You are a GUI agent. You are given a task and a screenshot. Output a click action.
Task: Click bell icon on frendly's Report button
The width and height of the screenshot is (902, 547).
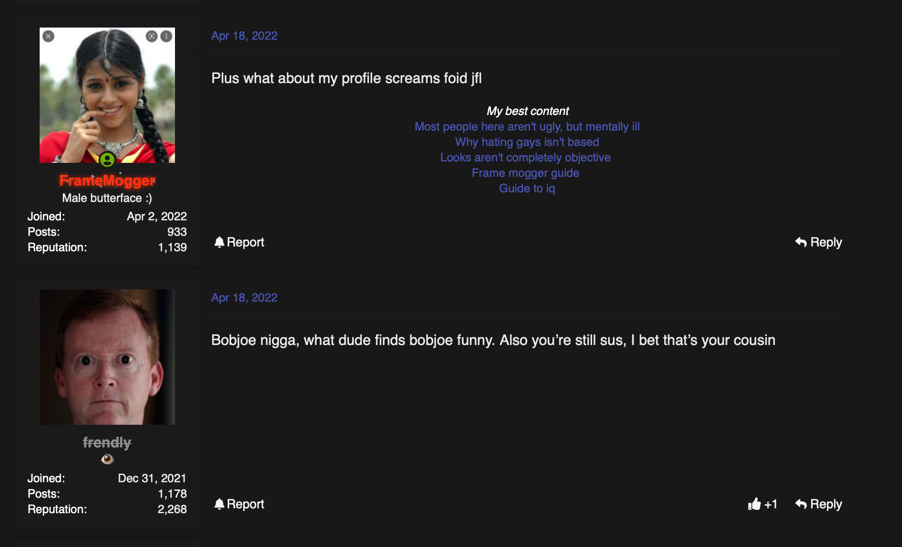219,504
